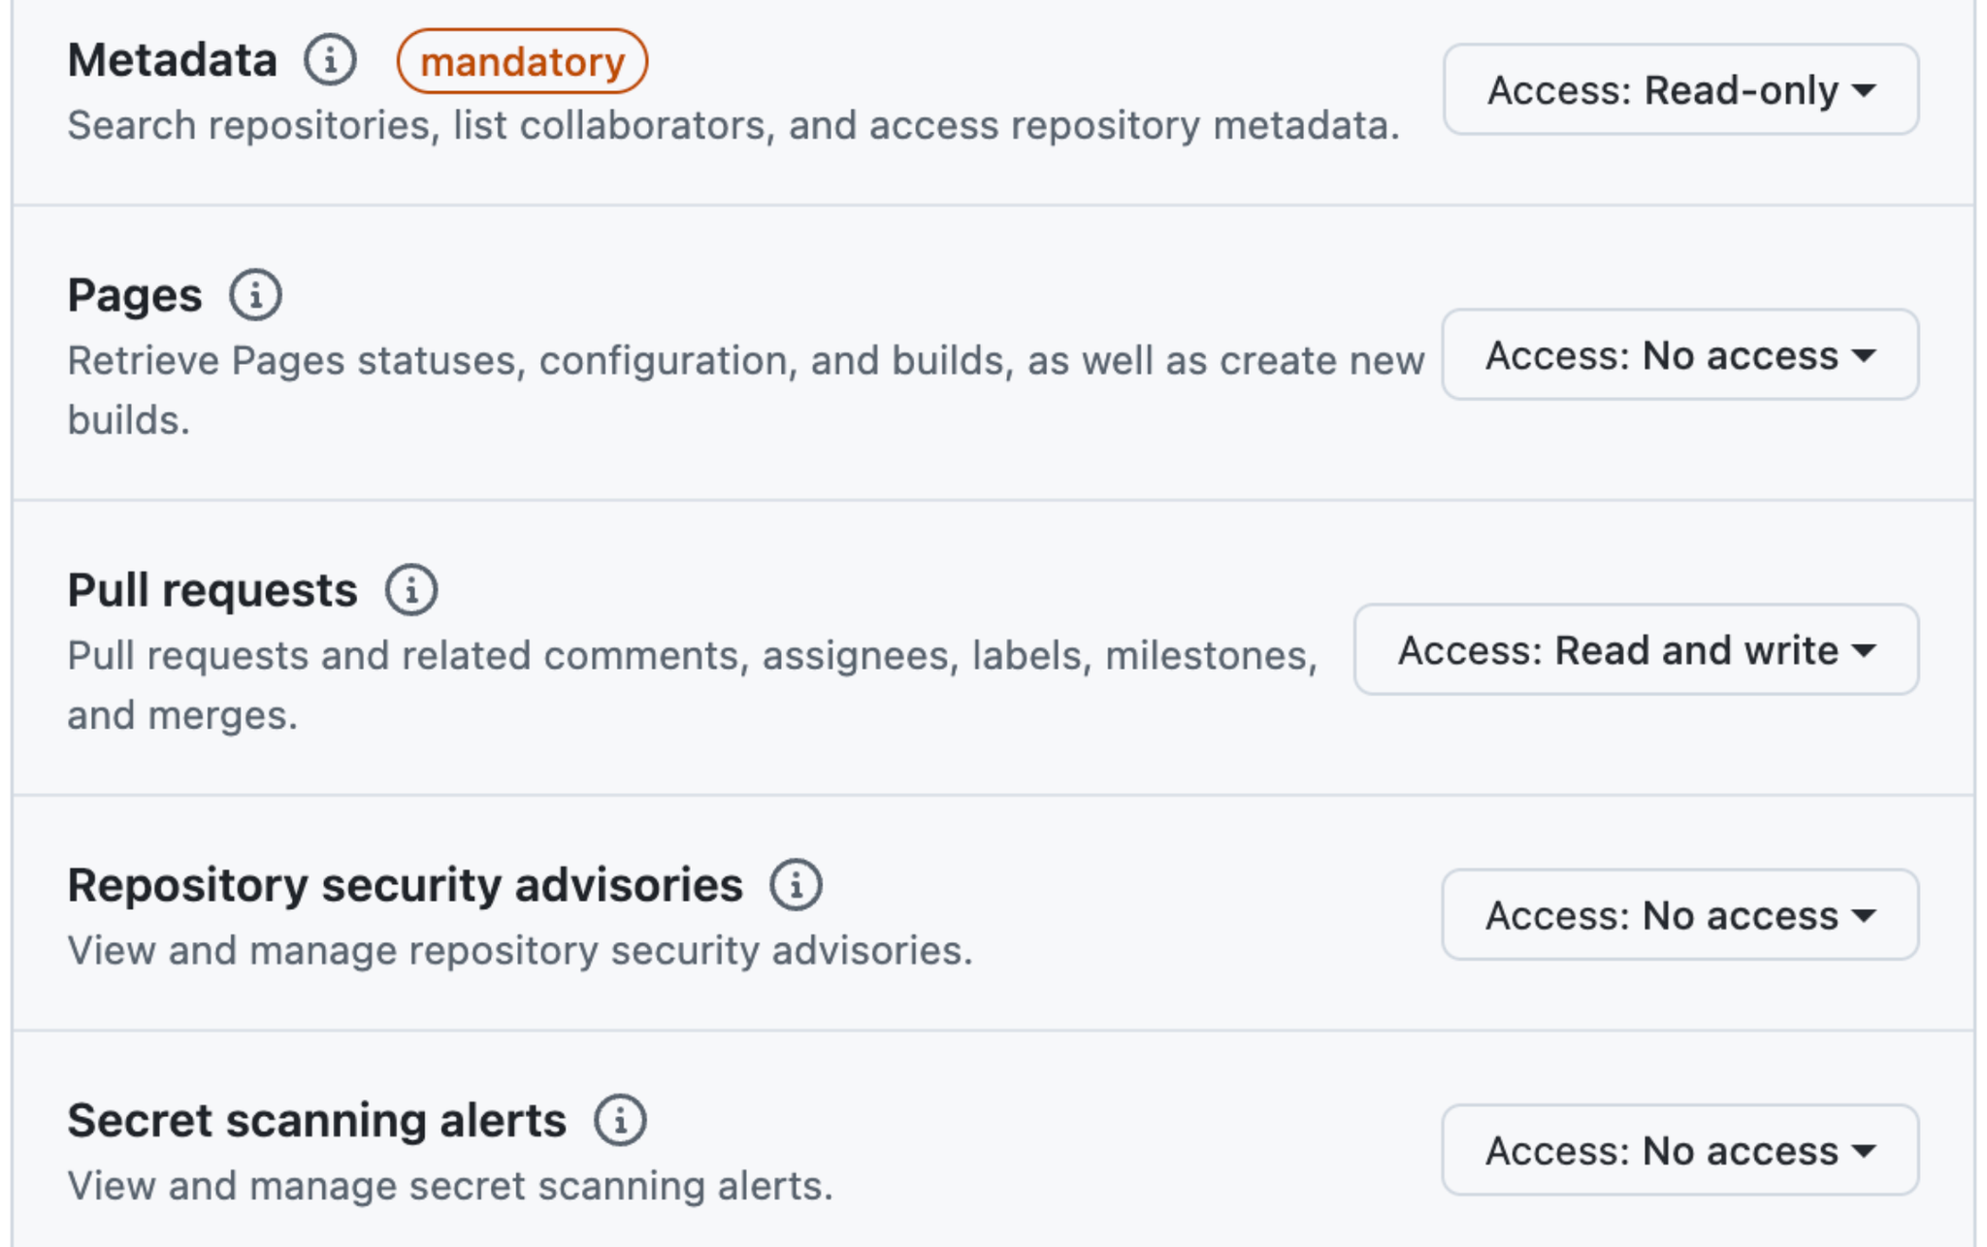Click the Pull requests heading text
The width and height of the screenshot is (1987, 1247).
coord(212,590)
